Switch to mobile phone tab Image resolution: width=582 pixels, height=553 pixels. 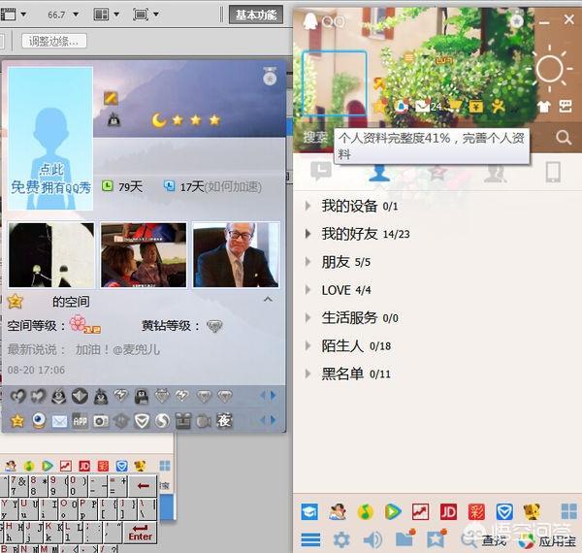pos(553,172)
